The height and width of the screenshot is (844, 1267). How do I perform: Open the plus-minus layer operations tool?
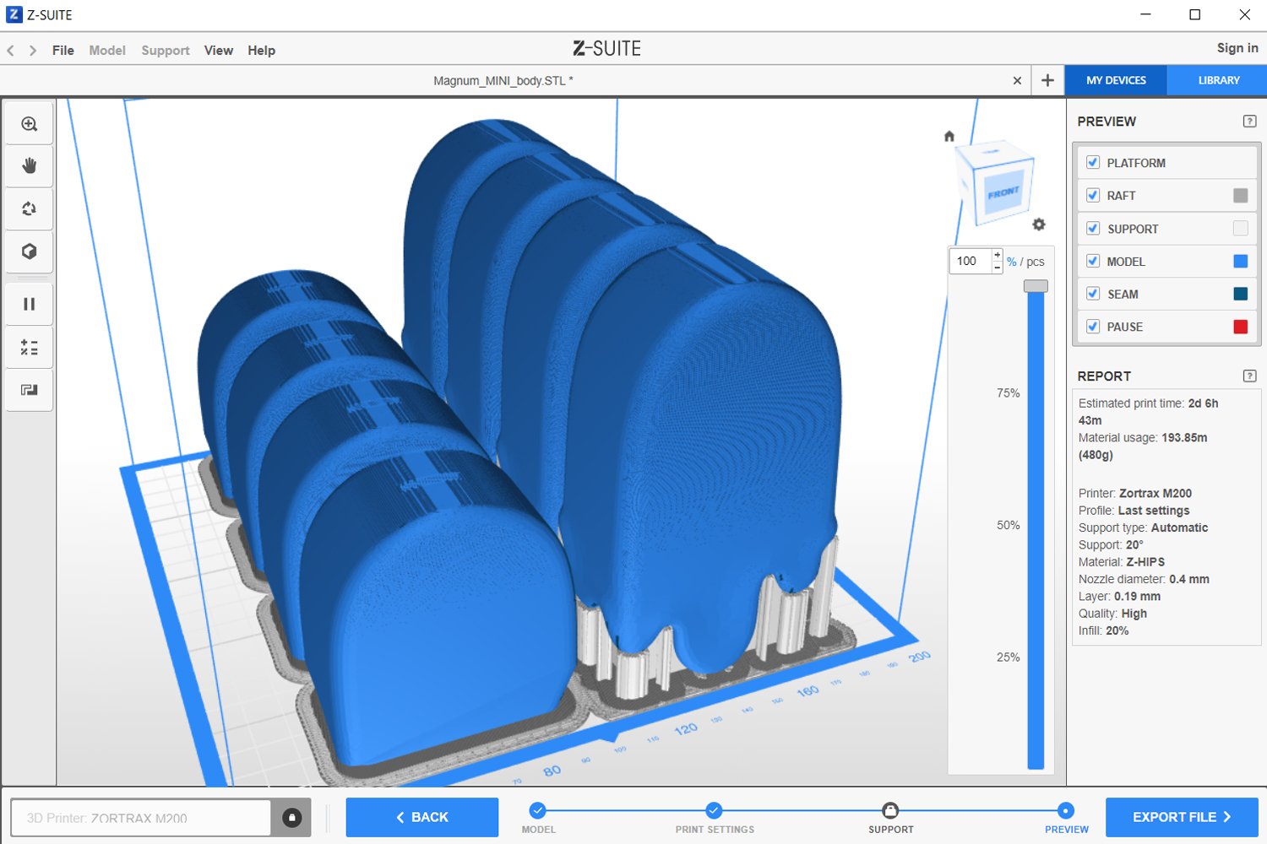(x=30, y=347)
